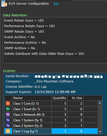
Task: Click In Use value of Class 1 Core row
Action: (x=81, y=103)
